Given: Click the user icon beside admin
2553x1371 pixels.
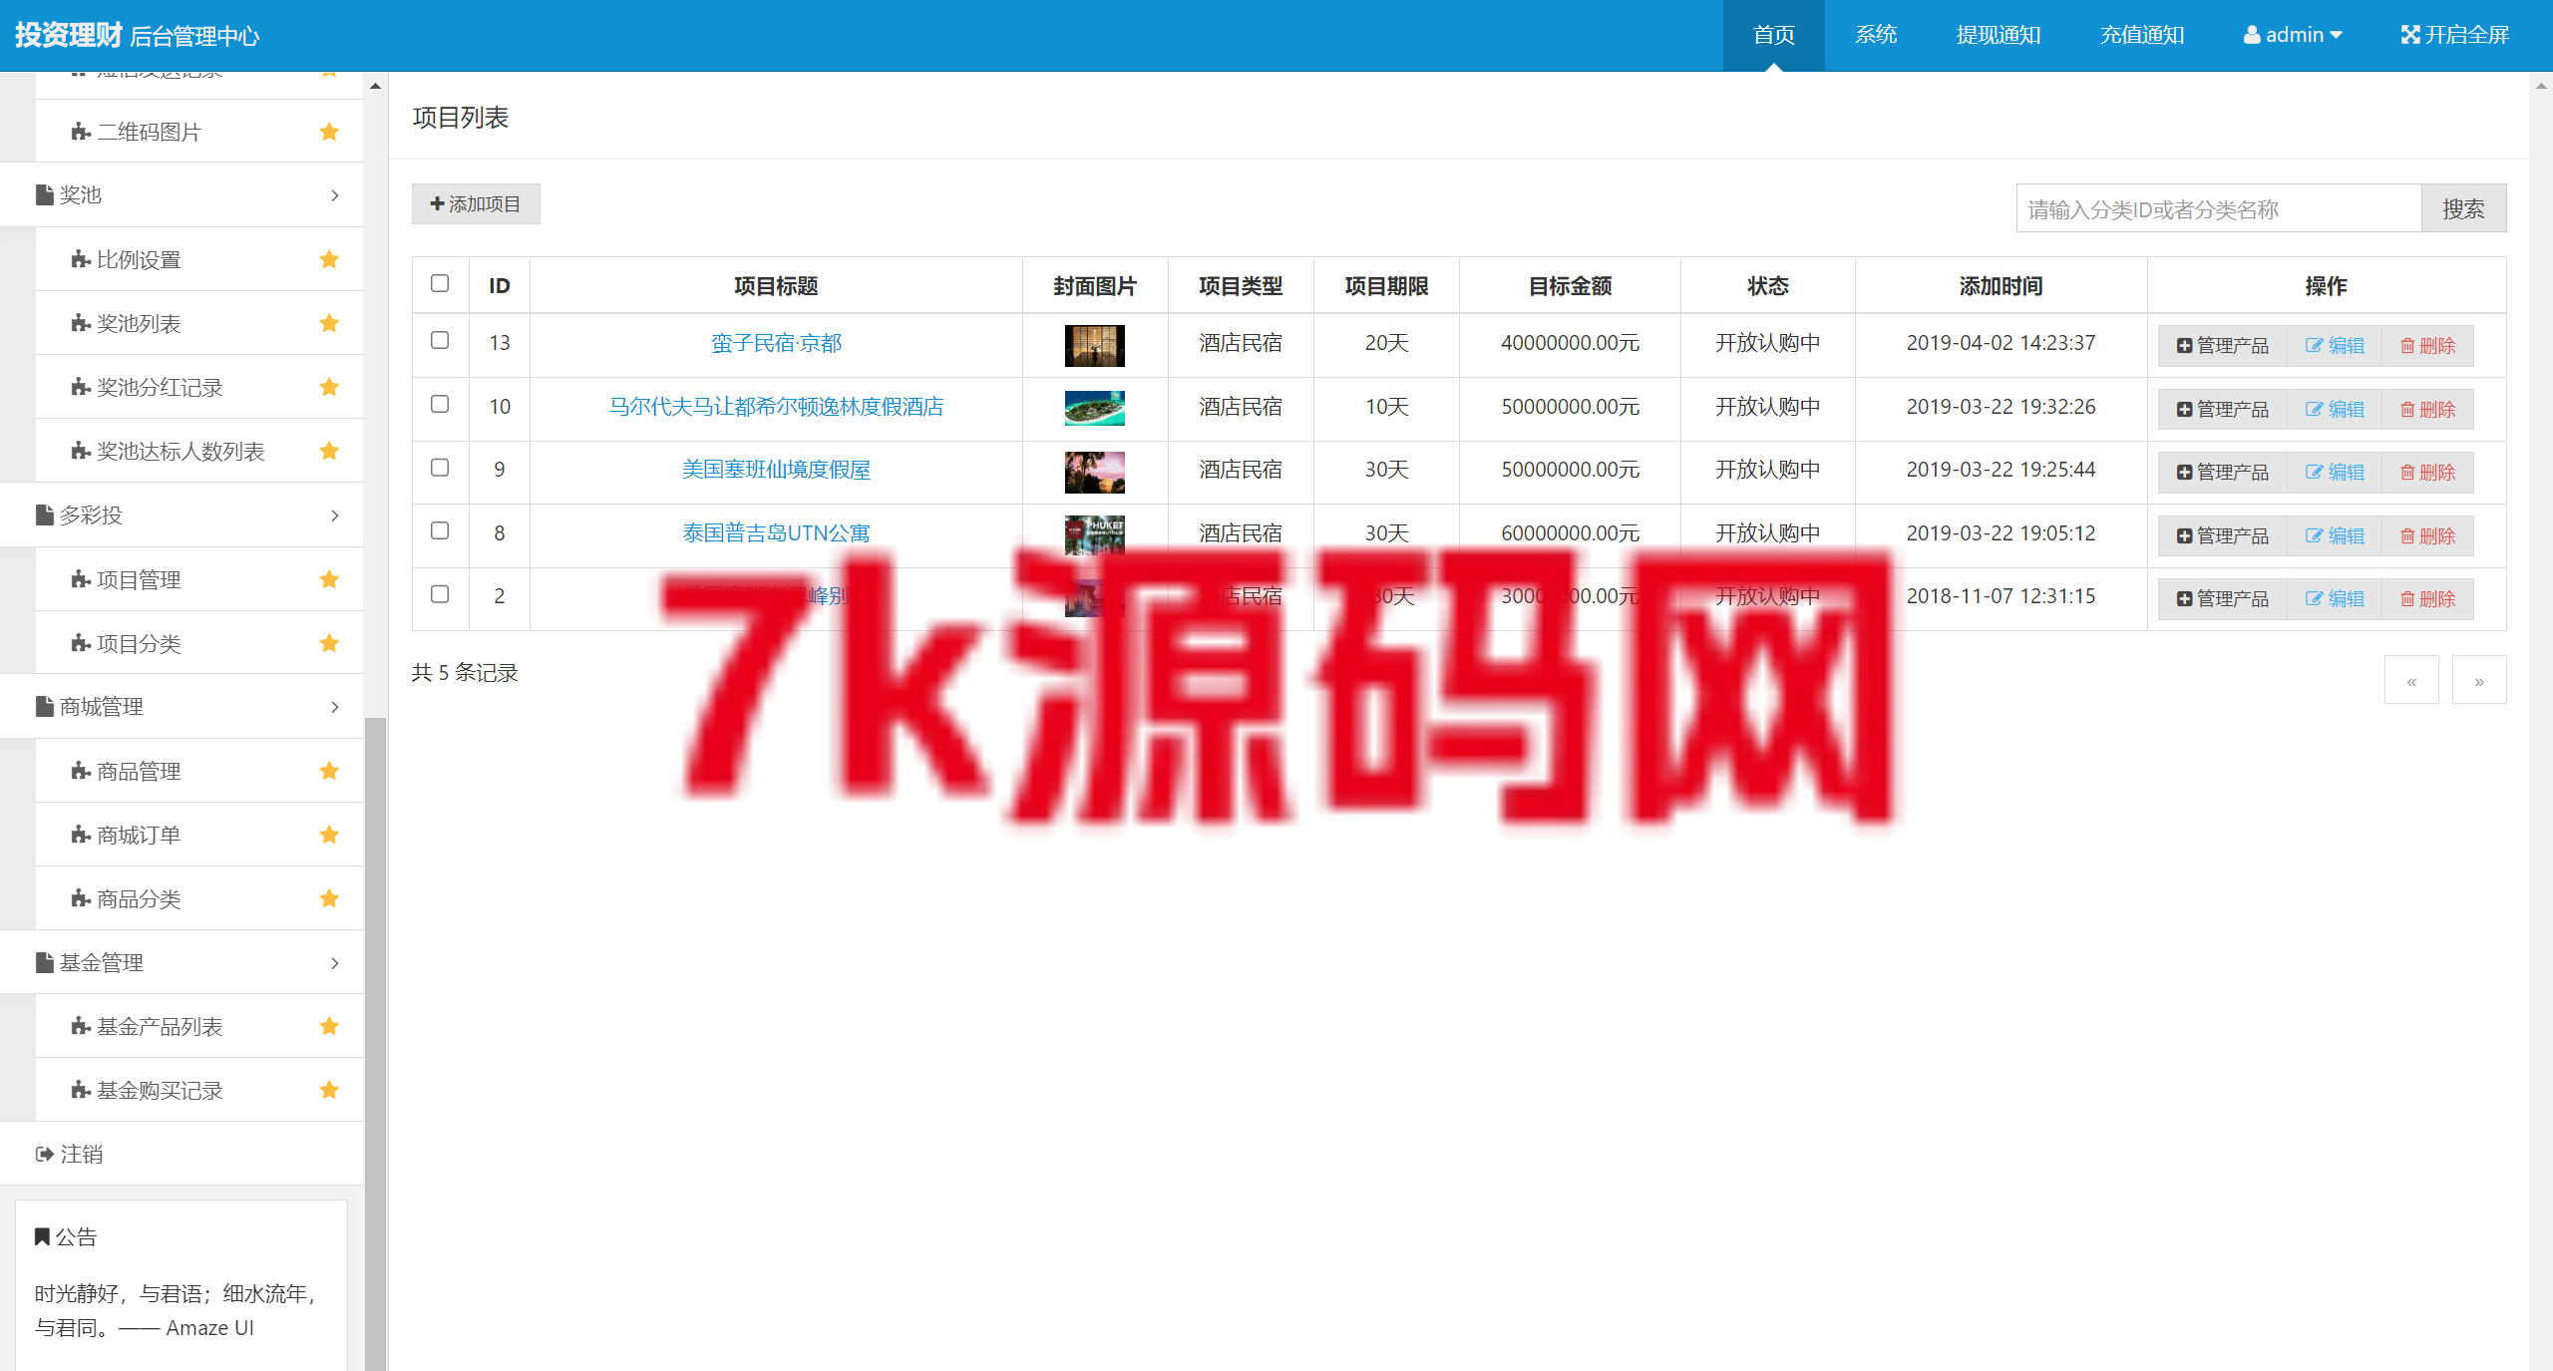Looking at the screenshot, I should tap(2252, 35).
